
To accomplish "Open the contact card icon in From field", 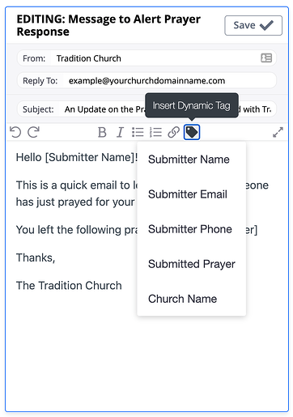I will tap(266, 58).
